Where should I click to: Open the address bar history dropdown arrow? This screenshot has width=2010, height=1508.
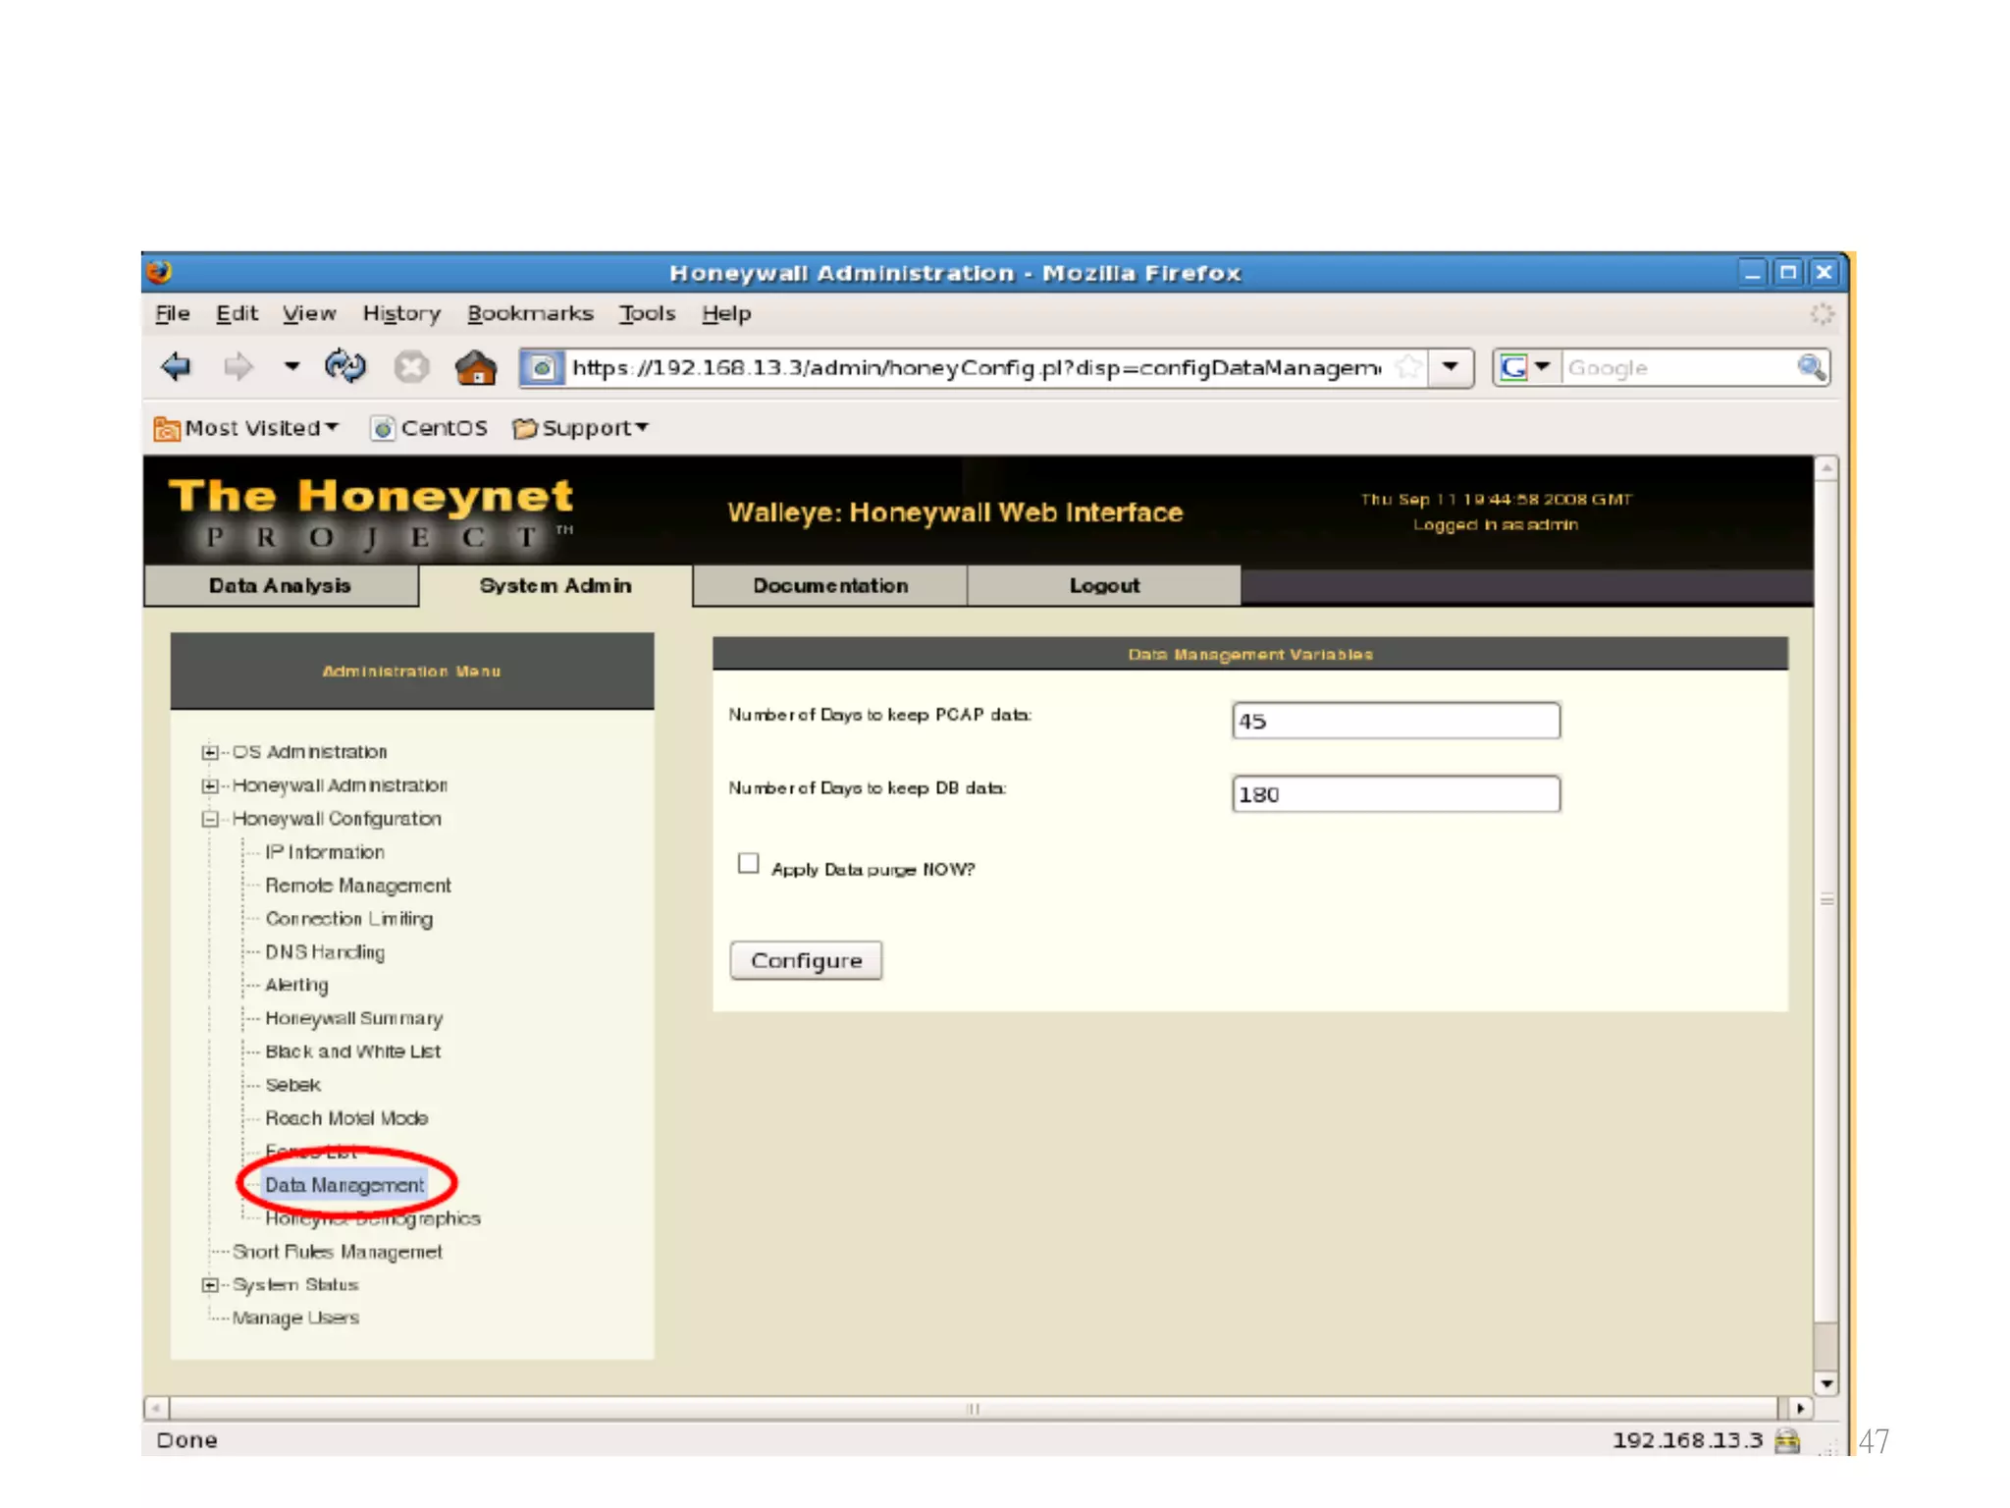1450,368
